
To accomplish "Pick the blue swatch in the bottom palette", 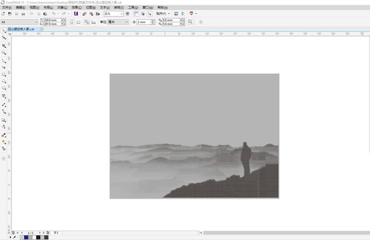I will click(26, 237).
